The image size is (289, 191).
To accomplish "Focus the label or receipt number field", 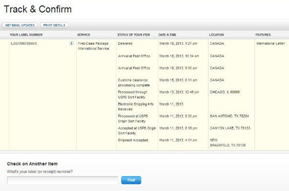I will 63,180.
